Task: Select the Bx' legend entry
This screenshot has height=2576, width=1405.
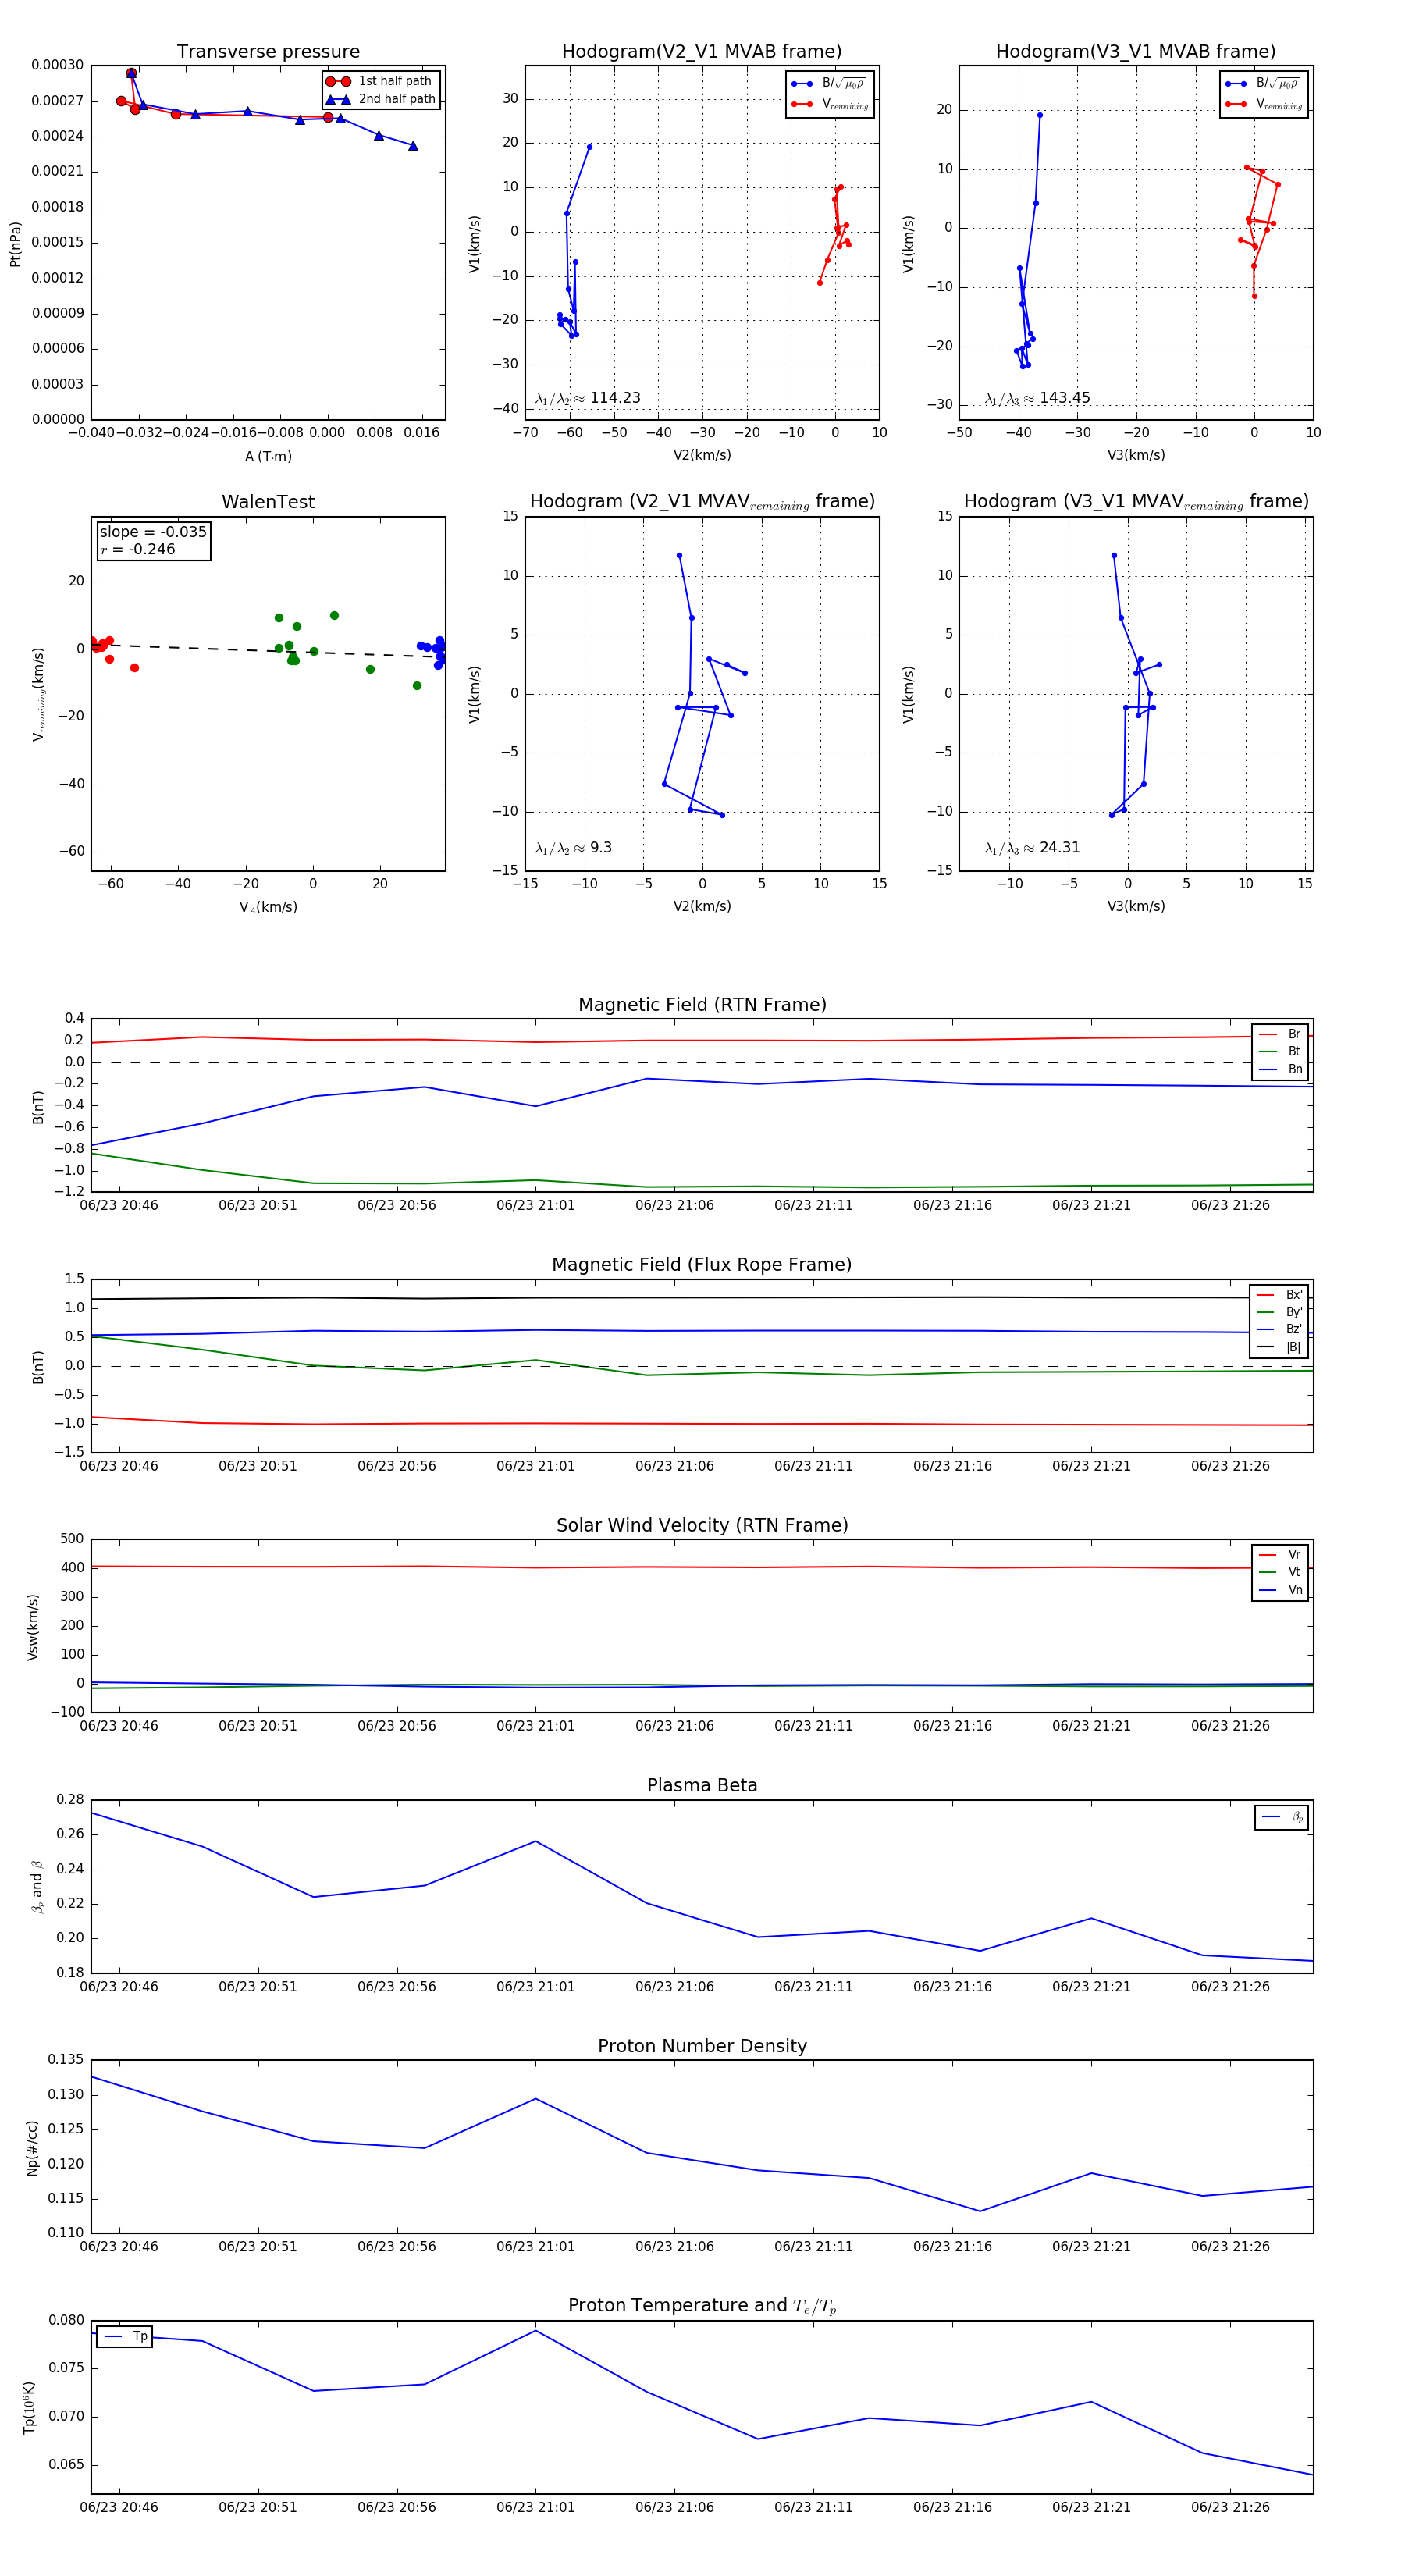Action: [1280, 1295]
